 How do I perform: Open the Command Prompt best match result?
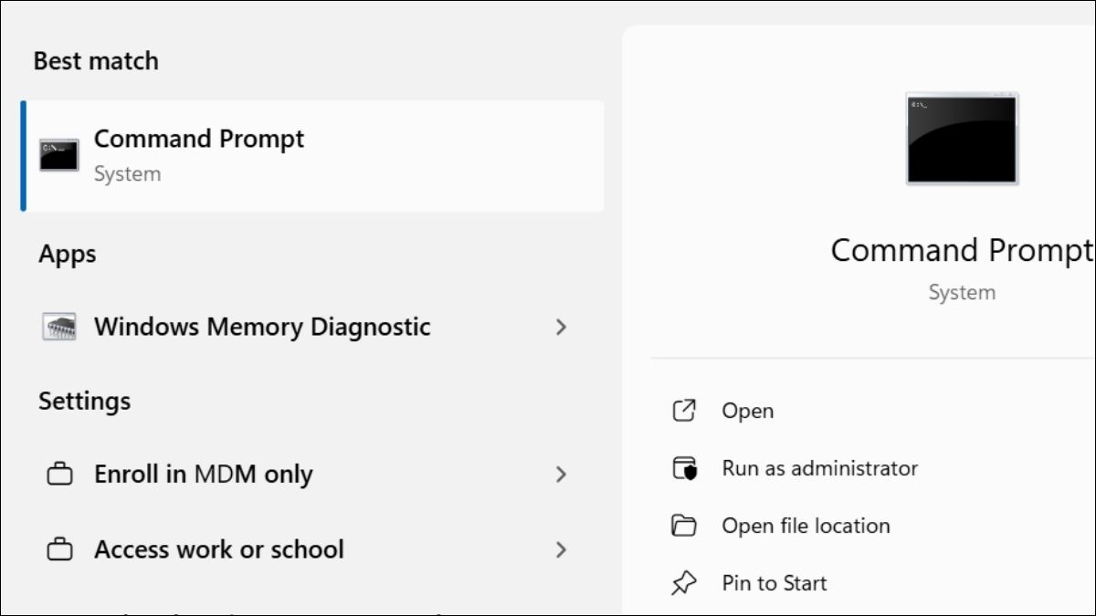(x=274, y=155)
